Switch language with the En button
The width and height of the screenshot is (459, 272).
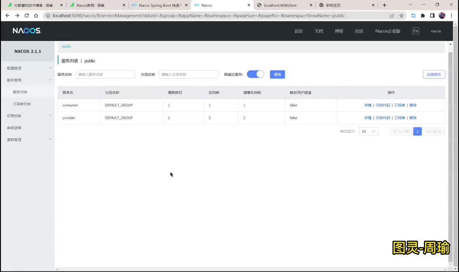tap(416, 31)
